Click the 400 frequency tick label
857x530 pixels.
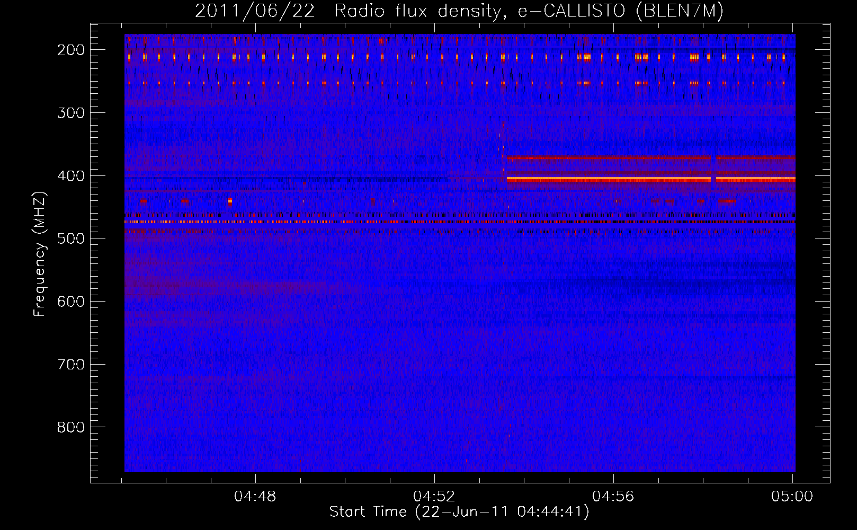coord(71,176)
